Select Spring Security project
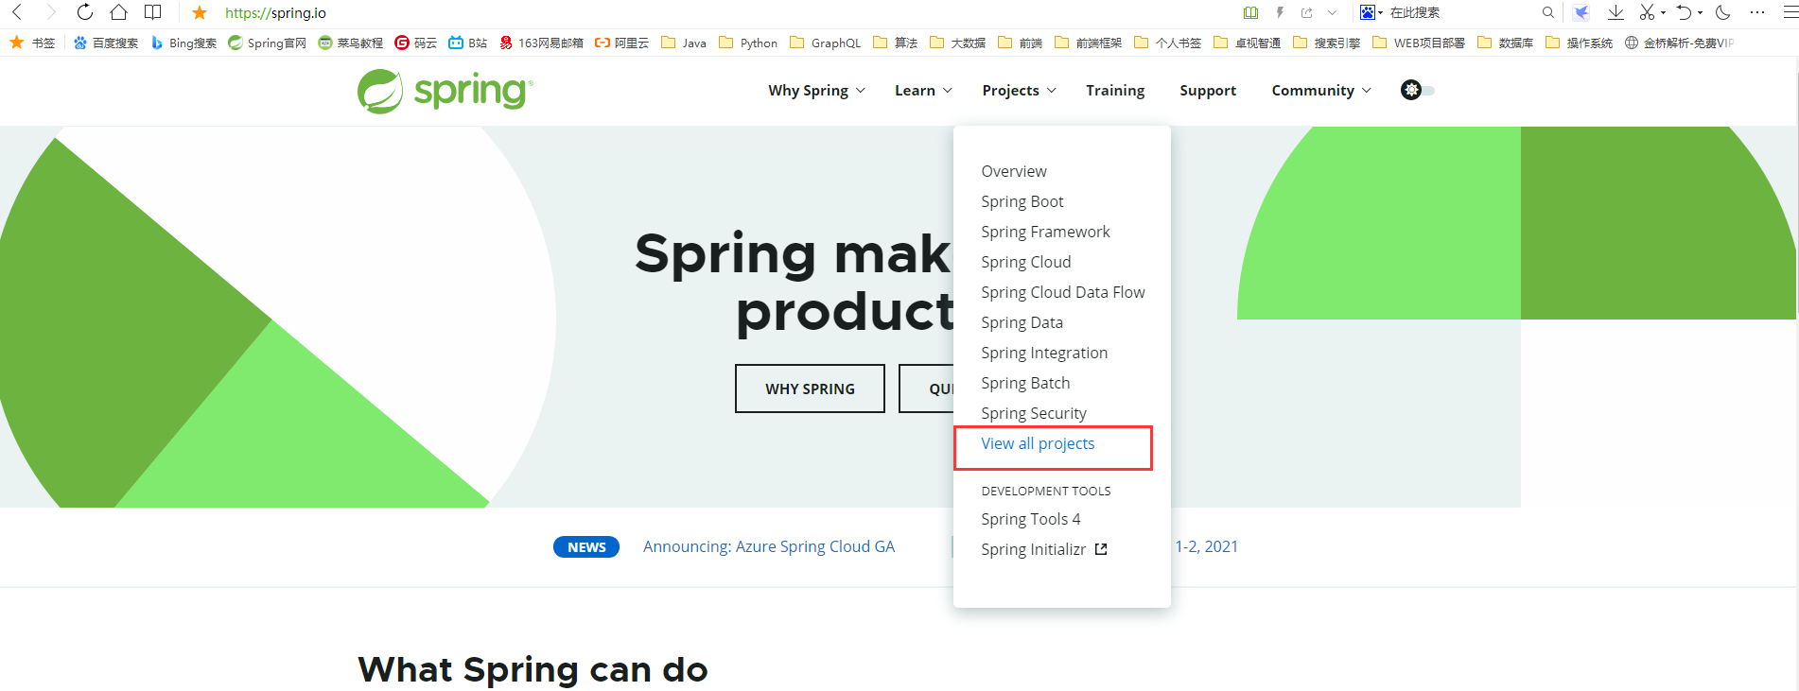 pos(1034,413)
